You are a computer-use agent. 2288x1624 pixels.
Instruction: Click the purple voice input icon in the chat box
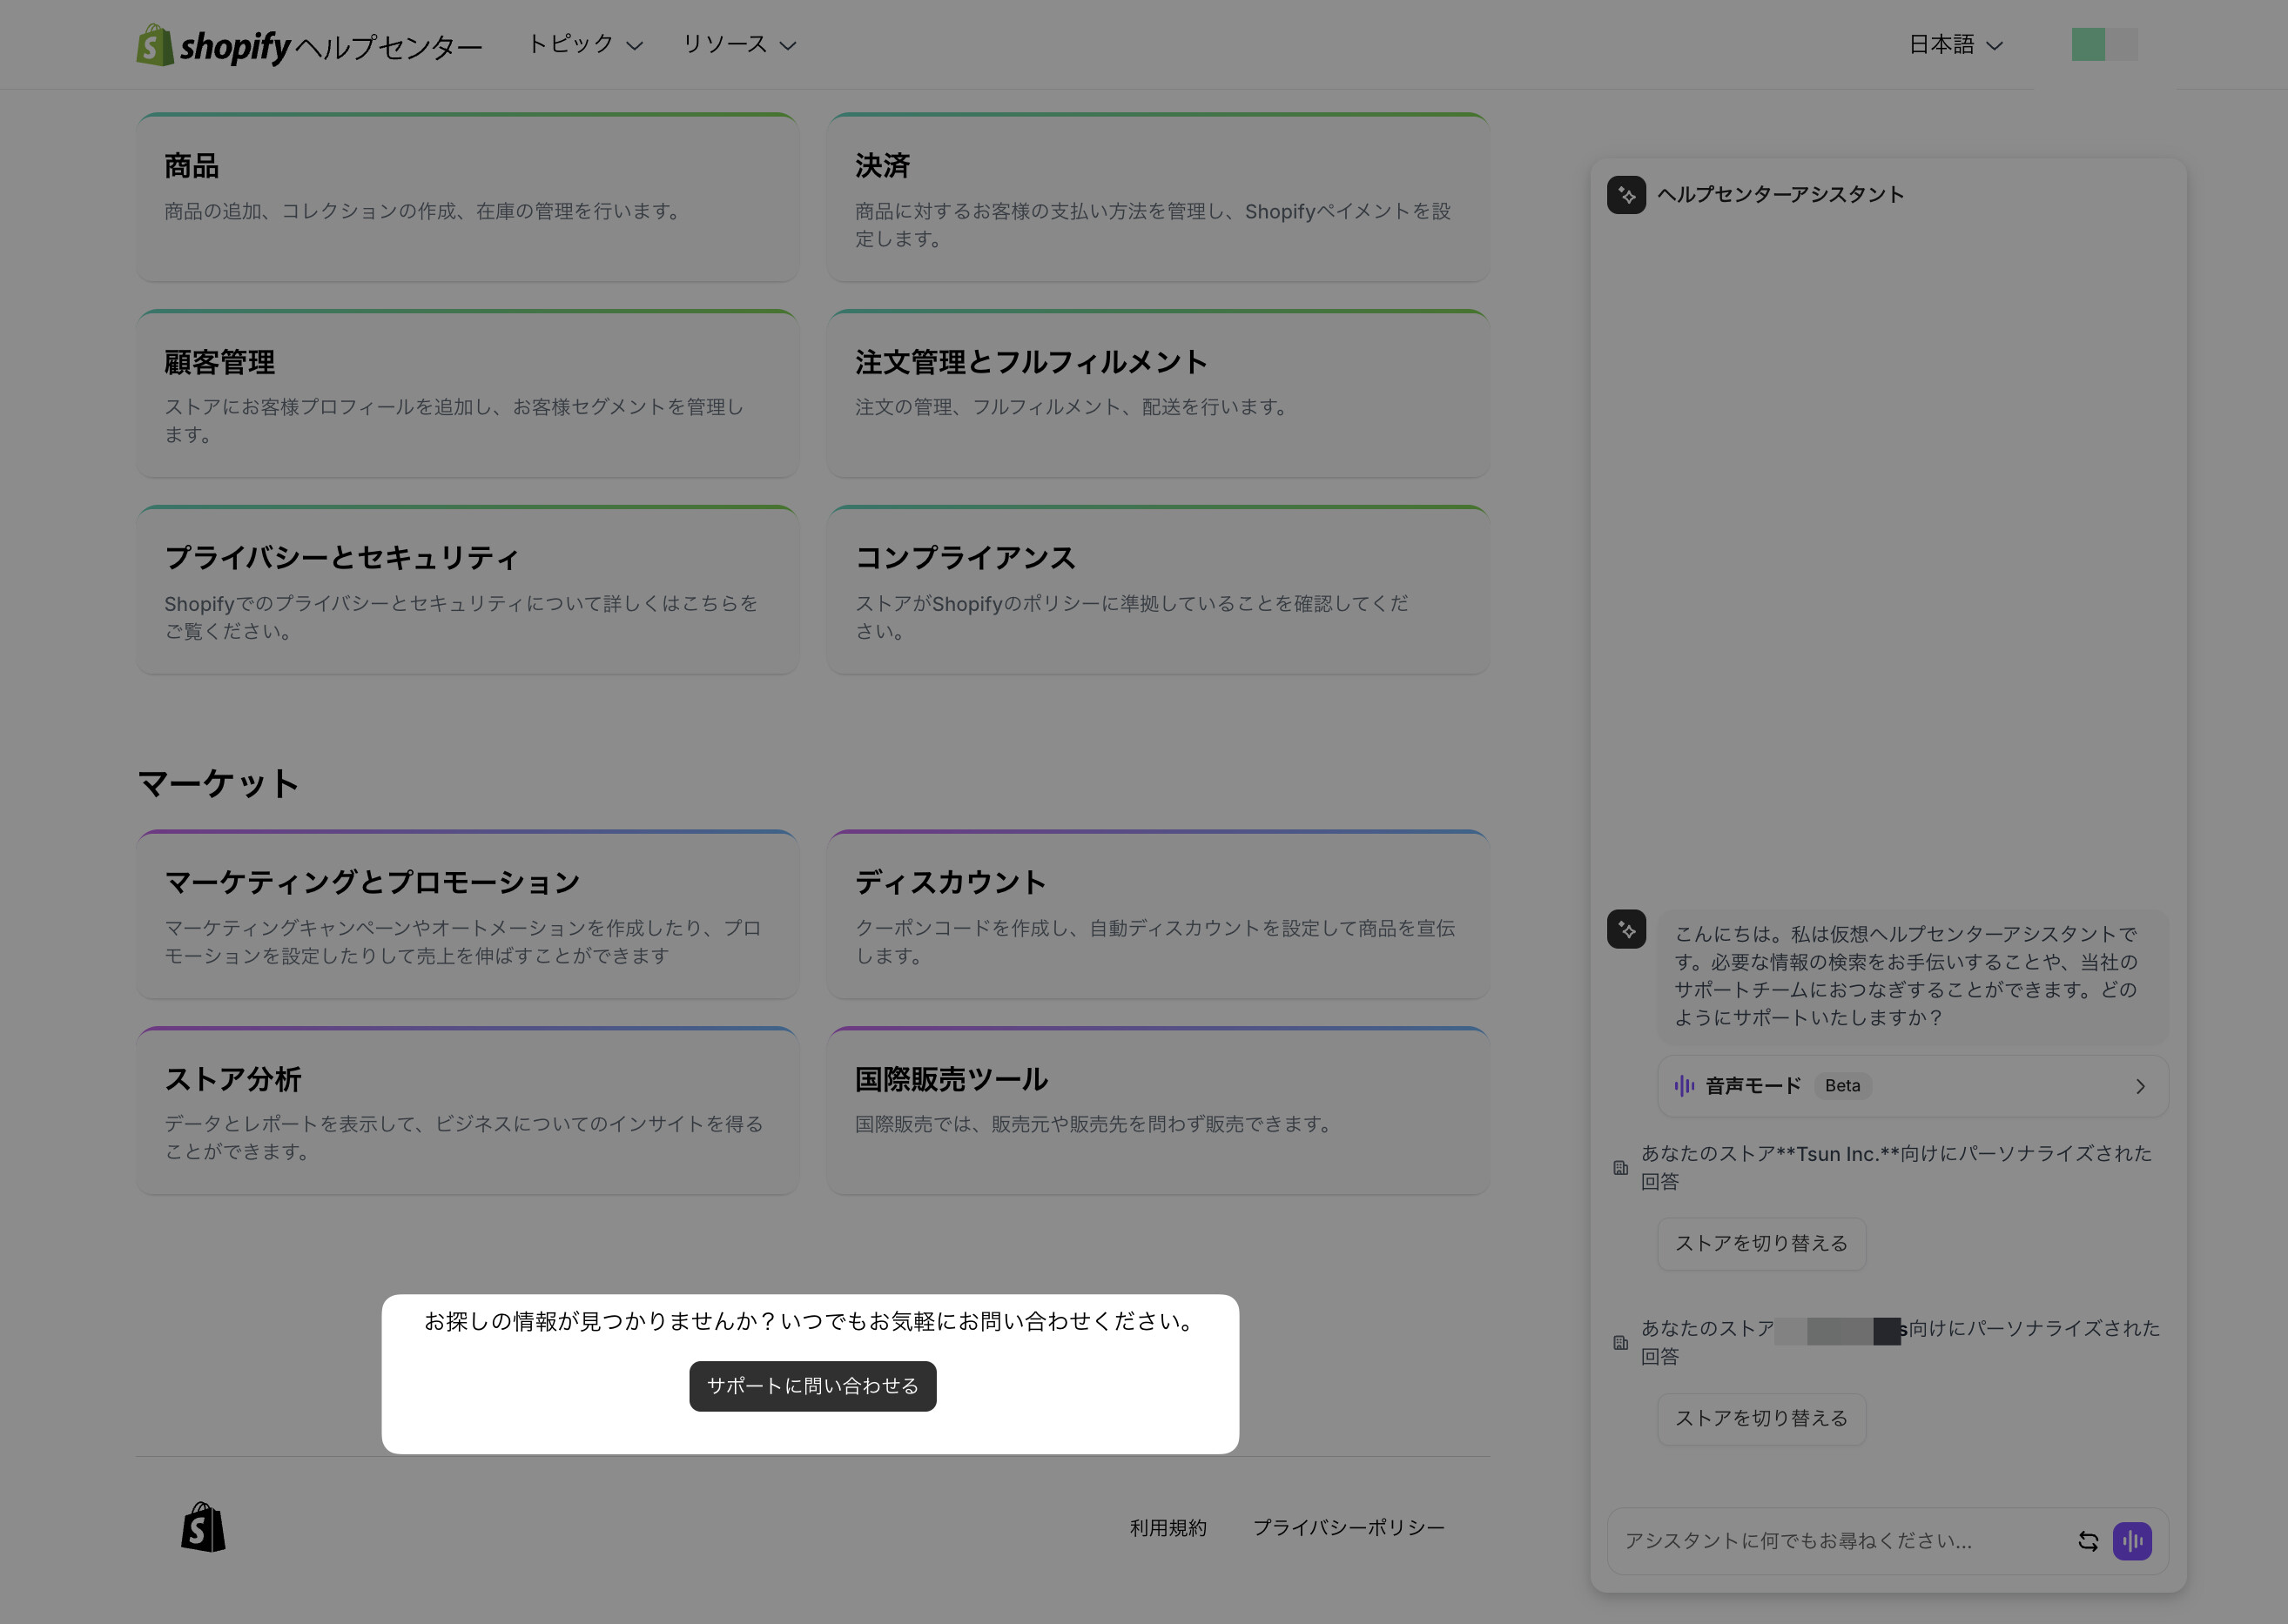pyautogui.click(x=2132, y=1541)
